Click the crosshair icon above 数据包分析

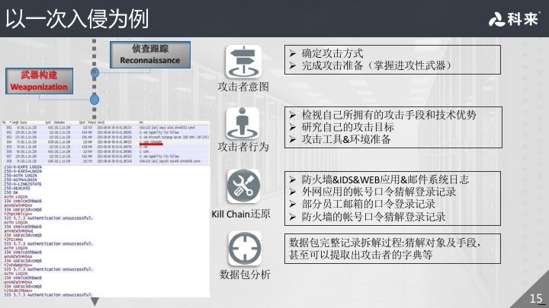coord(245,248)
